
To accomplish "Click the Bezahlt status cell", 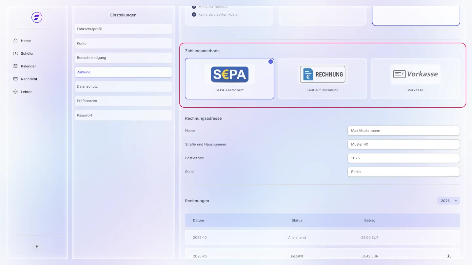I will tap(297, 256).
